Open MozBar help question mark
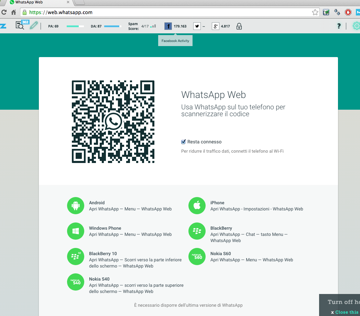360x316 pixels. (339, 26)
